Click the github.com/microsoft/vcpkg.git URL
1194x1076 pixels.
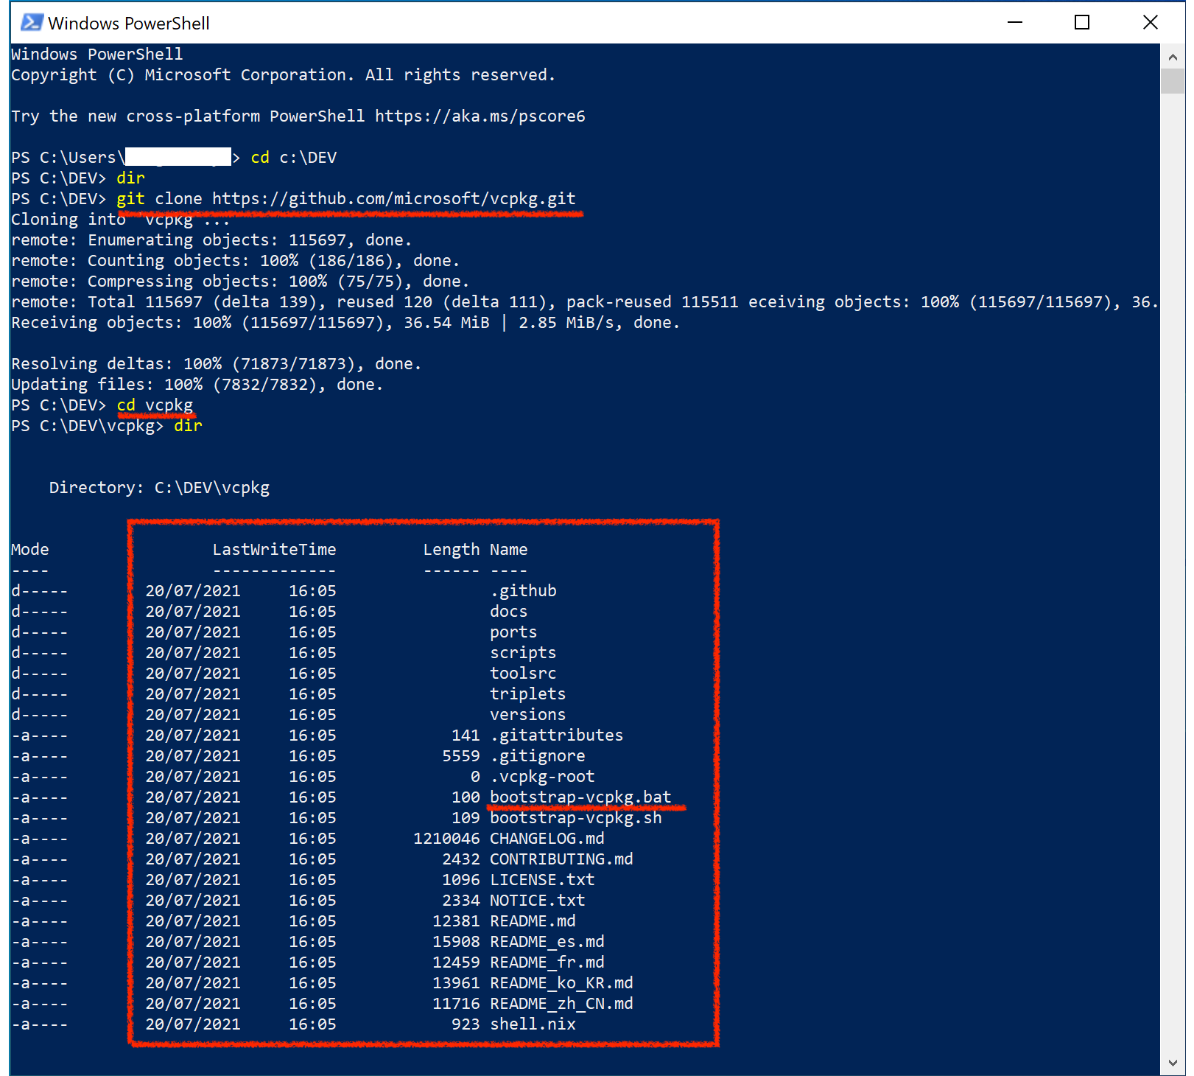click(394, 199)
